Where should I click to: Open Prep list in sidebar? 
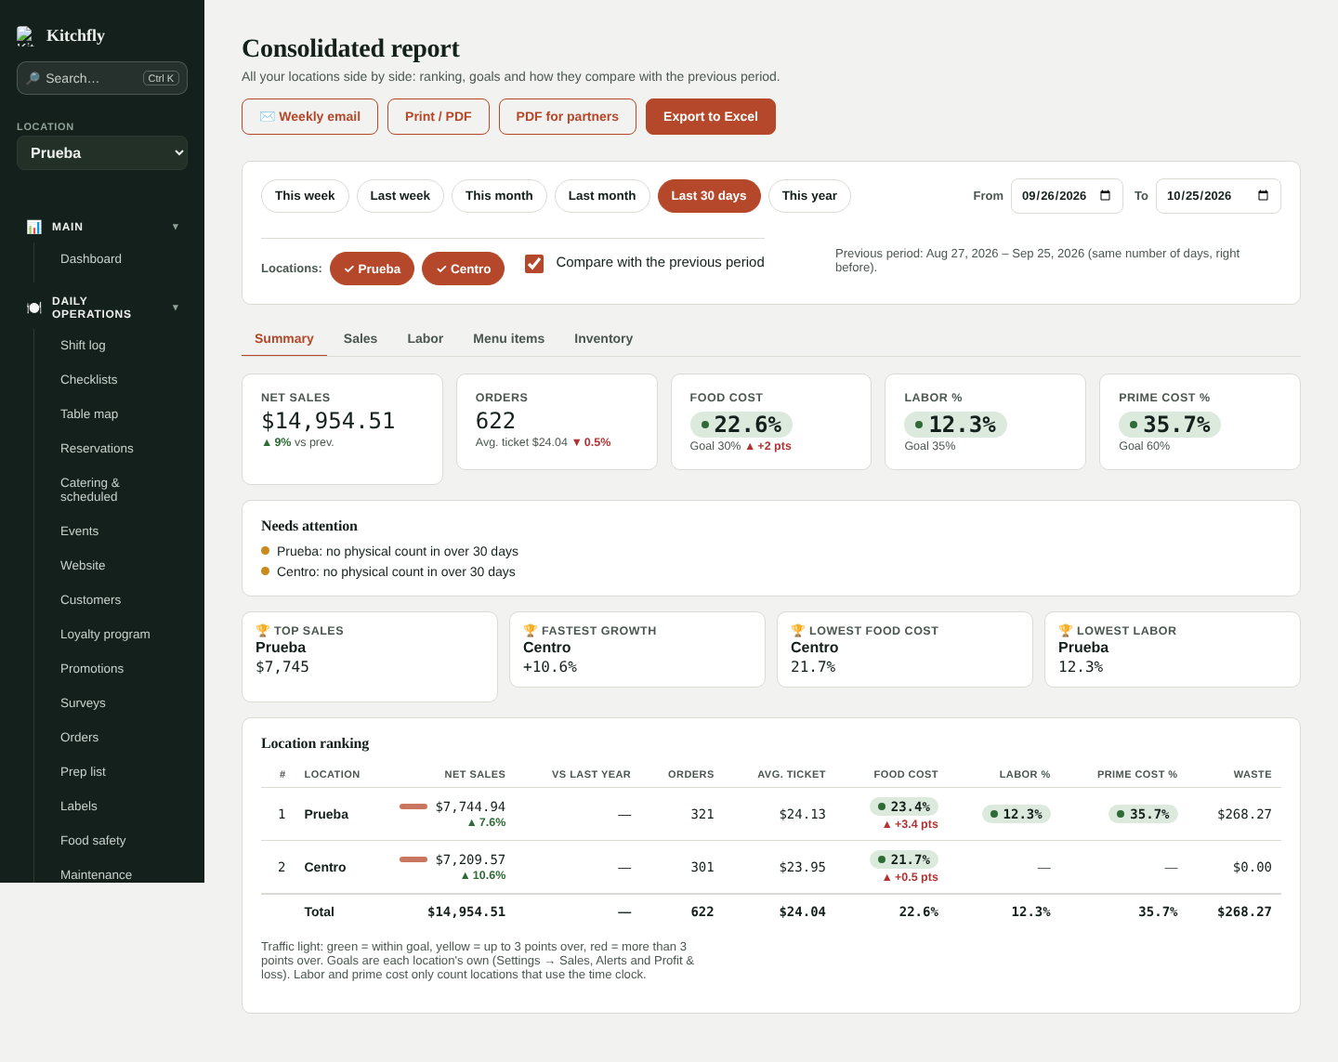[83, 771]
